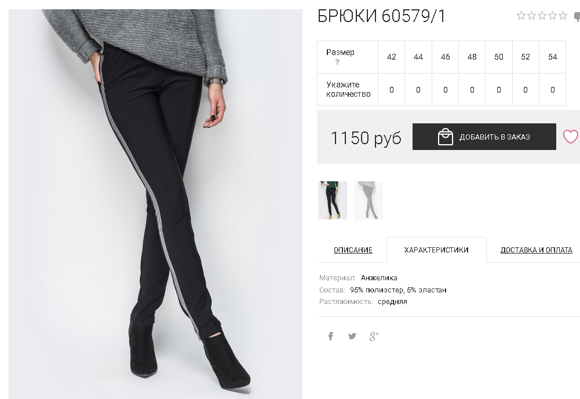This screenshot has height=399, width=580.
Task: Share product on Google Plus
Action: point(374,336)
